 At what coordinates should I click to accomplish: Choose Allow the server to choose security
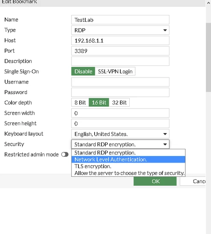click(128, 173)
